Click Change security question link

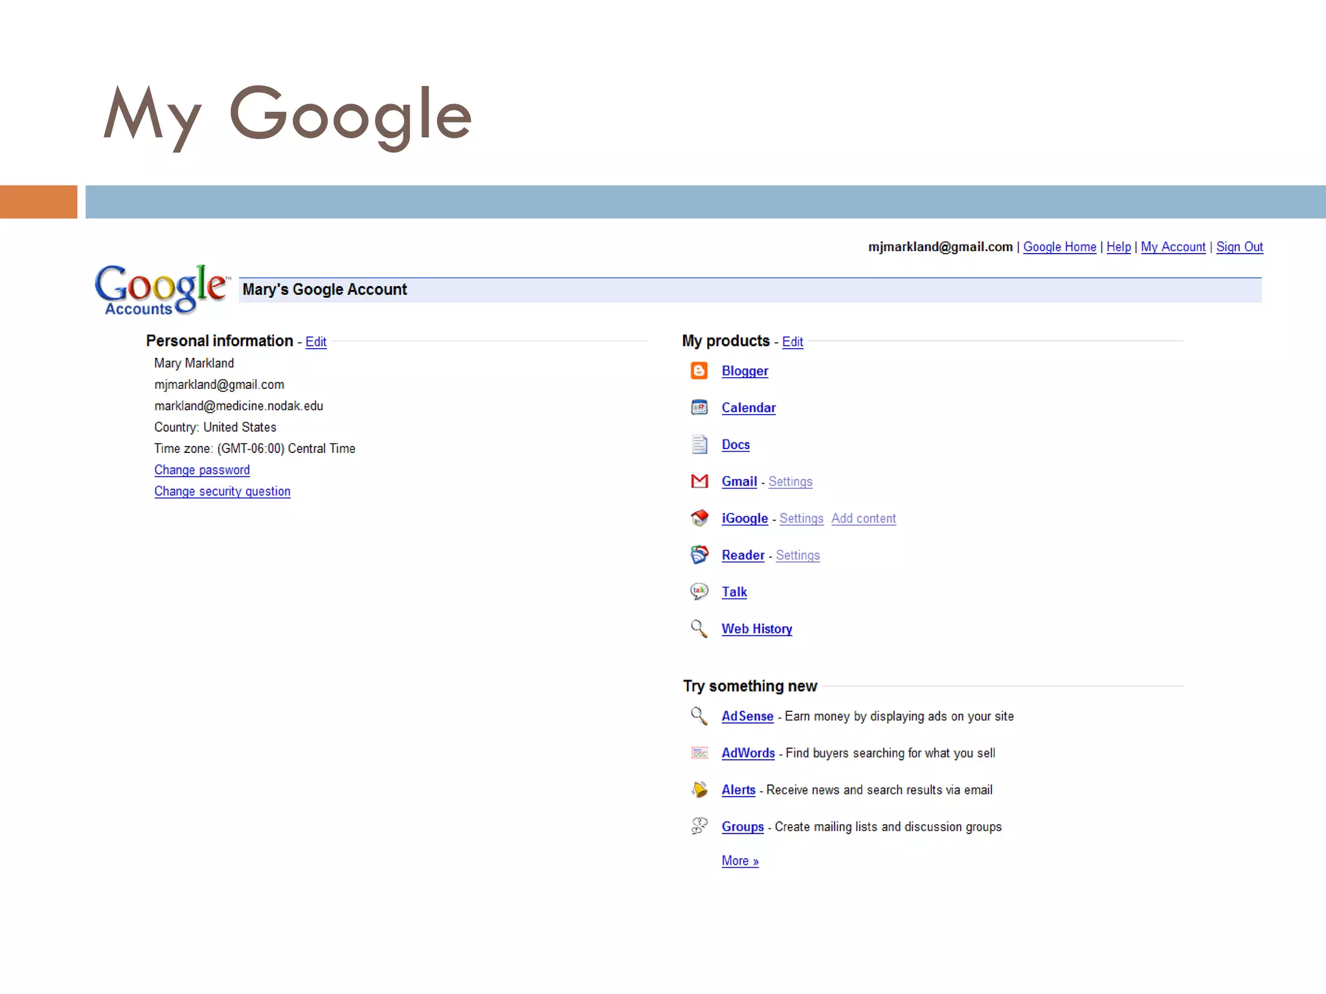[222, 491]
